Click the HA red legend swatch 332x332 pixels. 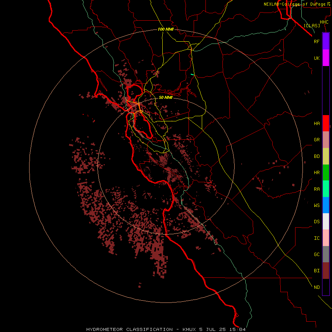pos(326,123)
